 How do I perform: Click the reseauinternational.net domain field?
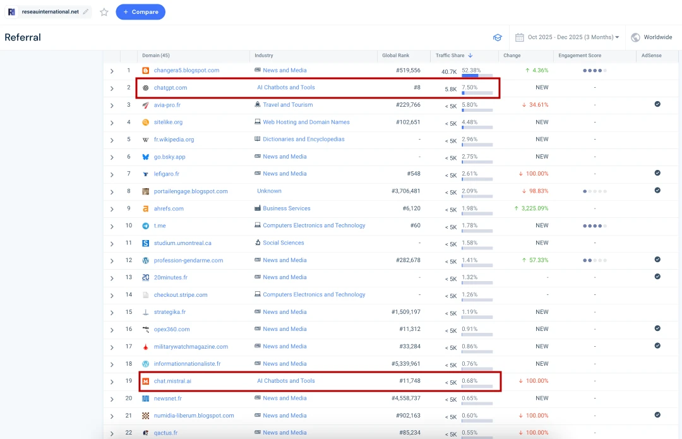point(50,12)
